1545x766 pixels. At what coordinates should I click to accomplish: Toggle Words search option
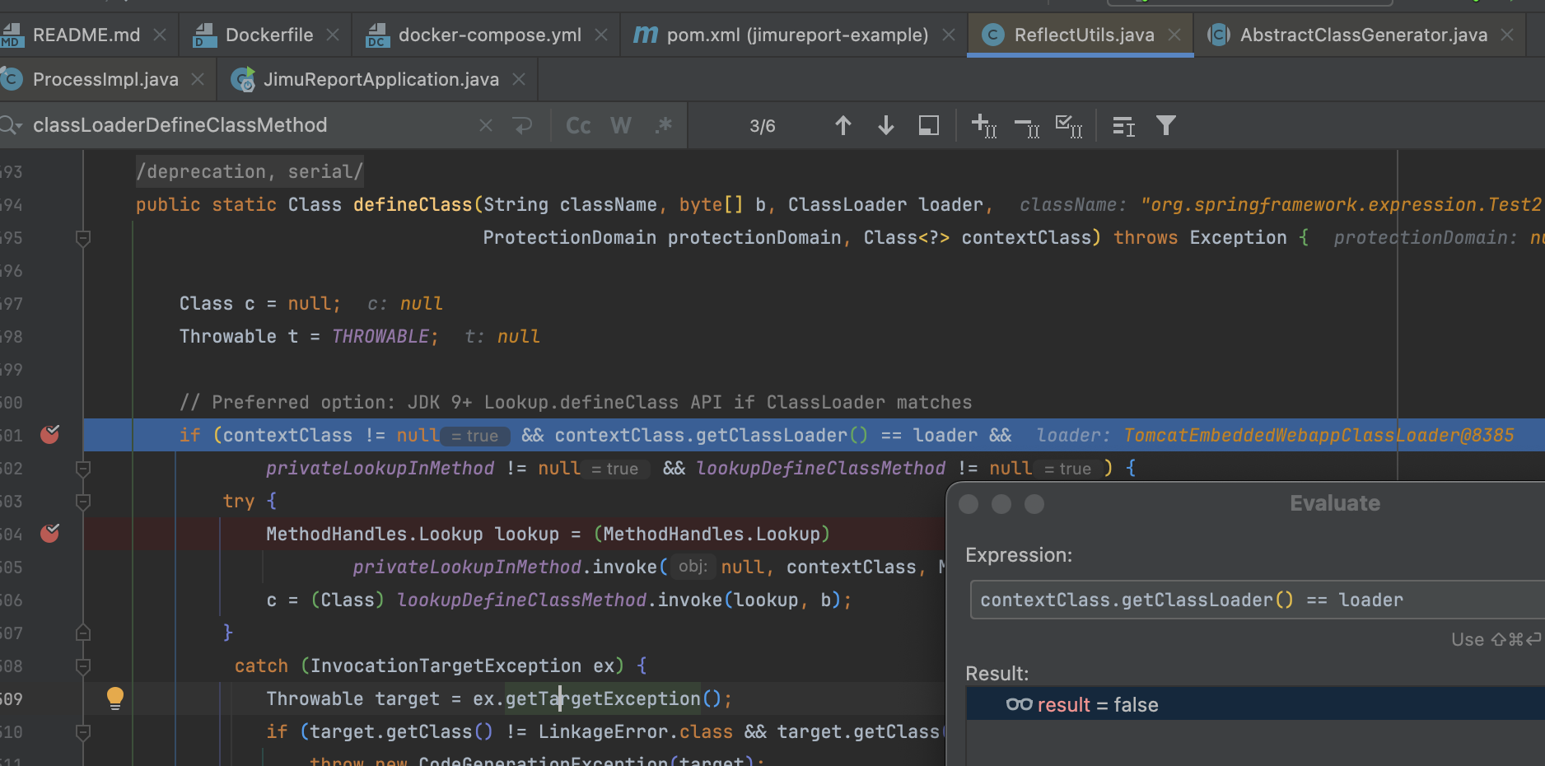pyautogui.click(x=621, y=126)
